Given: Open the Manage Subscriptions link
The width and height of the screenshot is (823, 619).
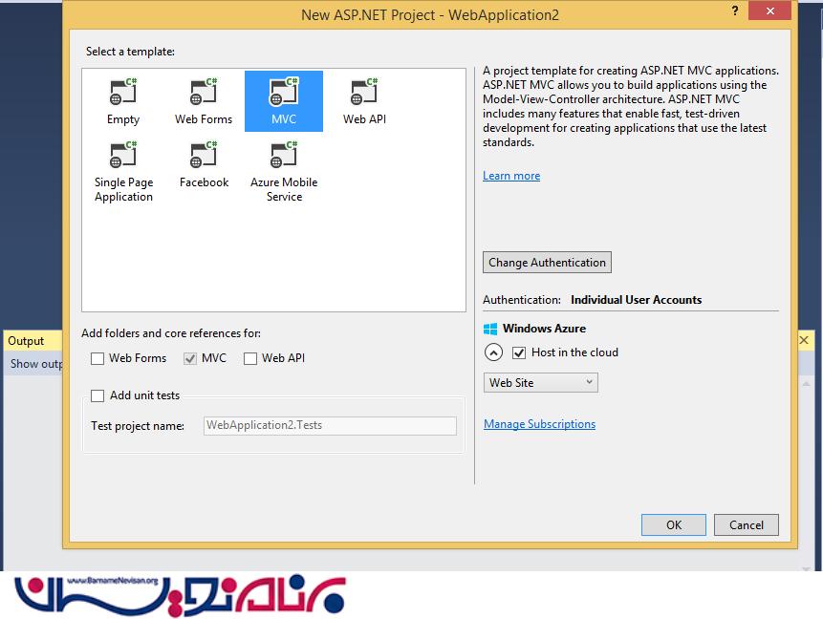Looking at the screenshot, I should point(539,424).
